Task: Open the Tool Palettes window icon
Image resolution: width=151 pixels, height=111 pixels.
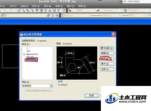Action: pyautogui.click(x=46, y=10)
